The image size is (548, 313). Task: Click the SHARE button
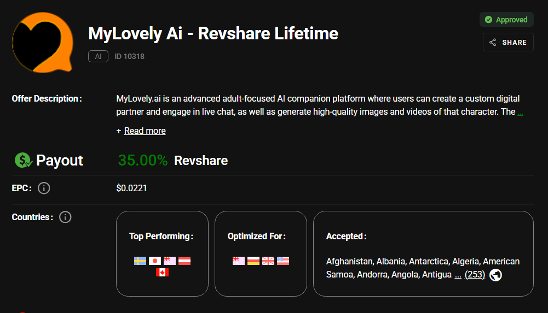click(x=508, y=42)
